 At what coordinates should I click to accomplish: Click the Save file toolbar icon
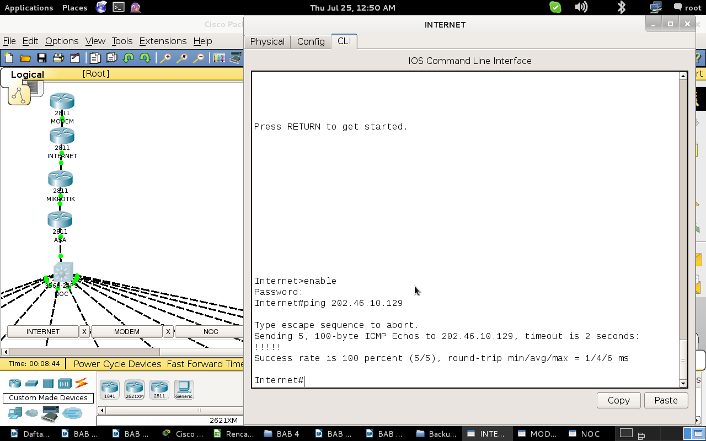coord(41,58)
